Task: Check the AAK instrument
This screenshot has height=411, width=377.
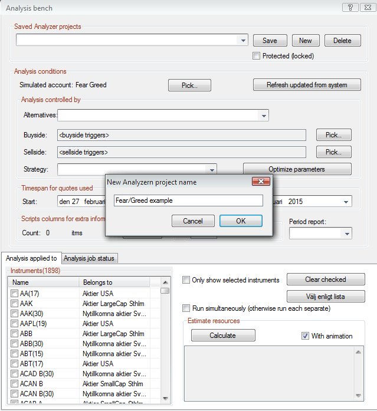Action: 14,304
